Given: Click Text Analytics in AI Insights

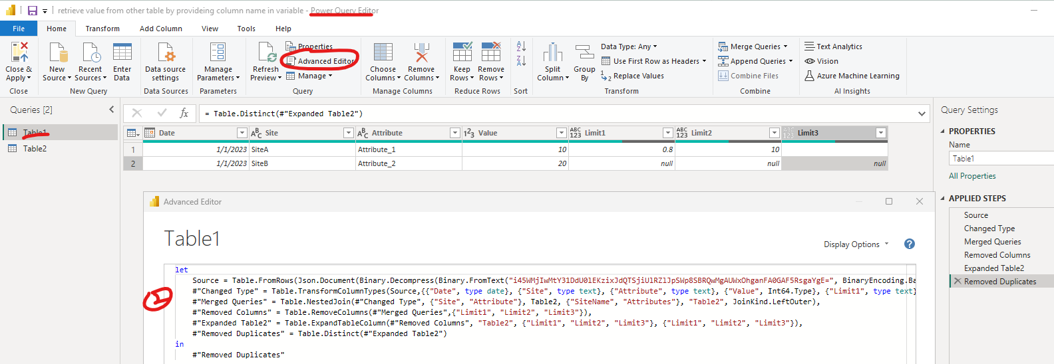Looking at the screenshot, I should click(x=833, y=46).
